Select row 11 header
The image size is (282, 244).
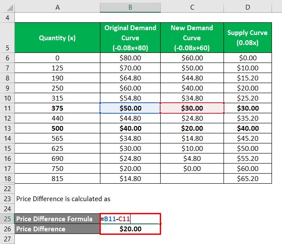(x=7, y=108)
